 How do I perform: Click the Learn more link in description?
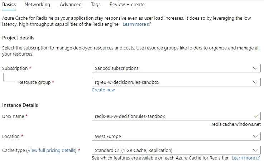click(134, 24)
